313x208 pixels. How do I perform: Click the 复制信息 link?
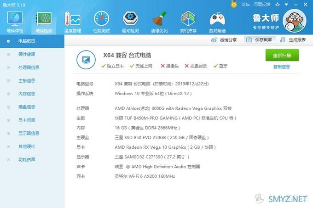coord(282,67)
